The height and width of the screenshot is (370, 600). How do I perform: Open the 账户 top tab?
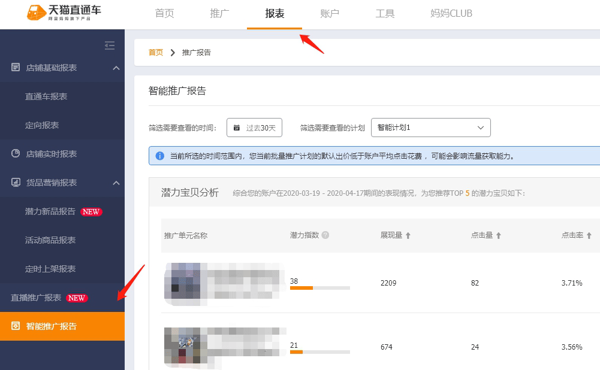point(330,13)
